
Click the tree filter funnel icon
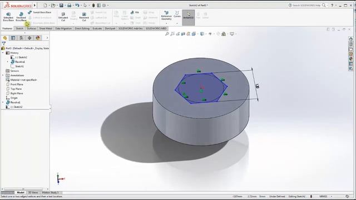pyautogui.click(x=4, y=43)
